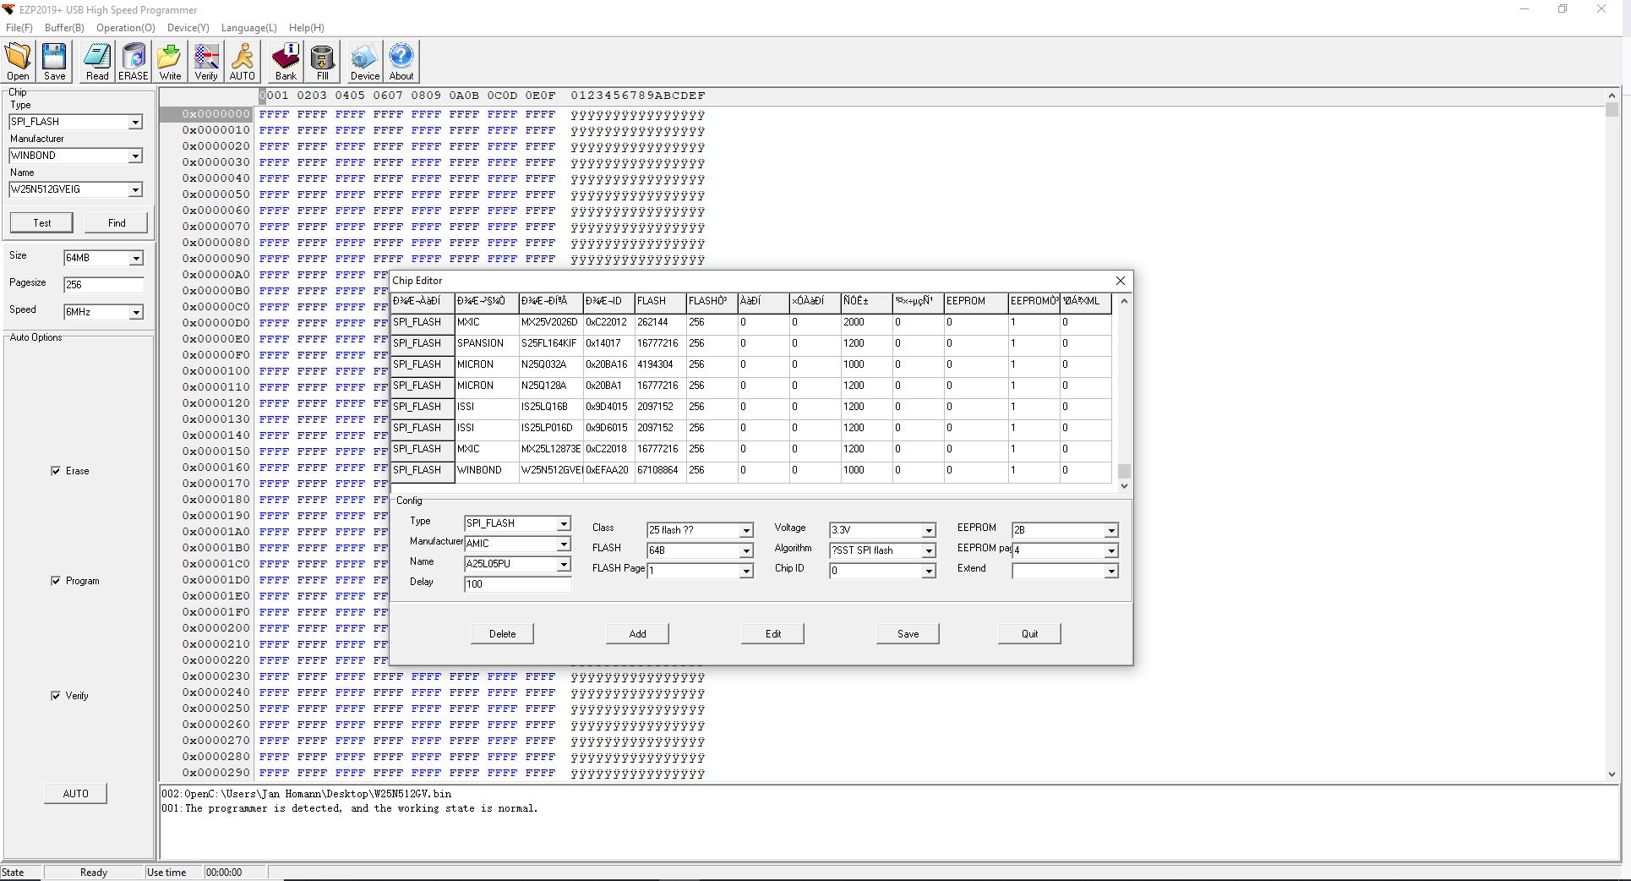This screenshot has height=881, width=1631.
Task: Disable the Verify auto option checkbox
Action: click(x=57, y=696)
